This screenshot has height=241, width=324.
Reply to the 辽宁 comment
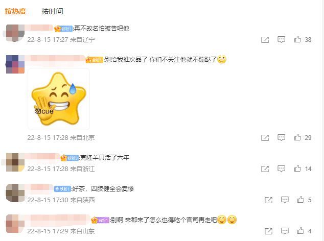(281, 39)
